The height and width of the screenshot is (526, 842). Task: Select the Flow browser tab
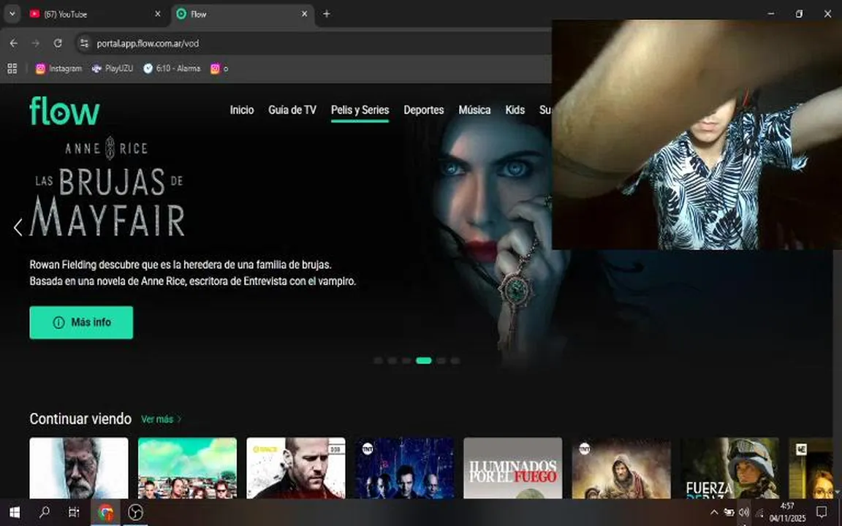[x=243, y=14]
